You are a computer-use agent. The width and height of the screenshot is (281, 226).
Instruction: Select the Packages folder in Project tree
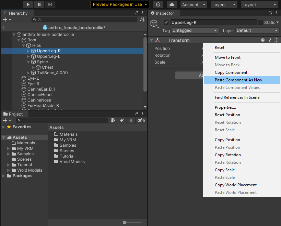click(x=20, y=176)
